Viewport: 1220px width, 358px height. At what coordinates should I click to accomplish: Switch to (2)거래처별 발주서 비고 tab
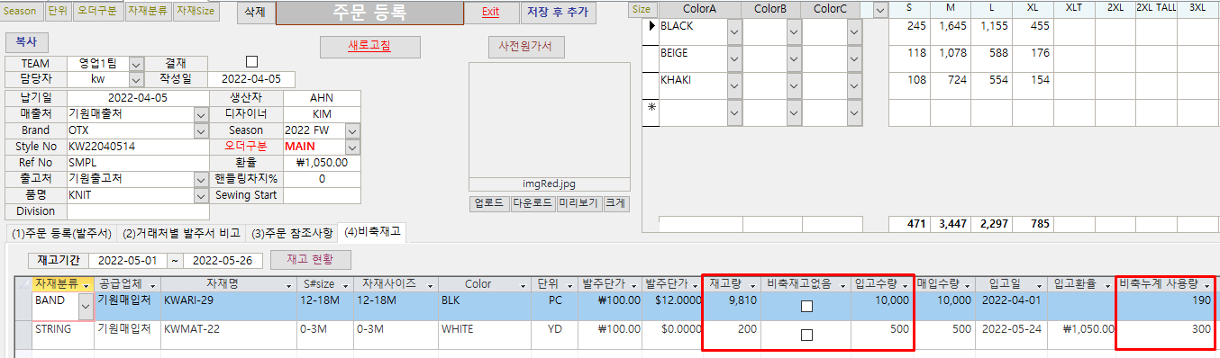click(182, 234)
